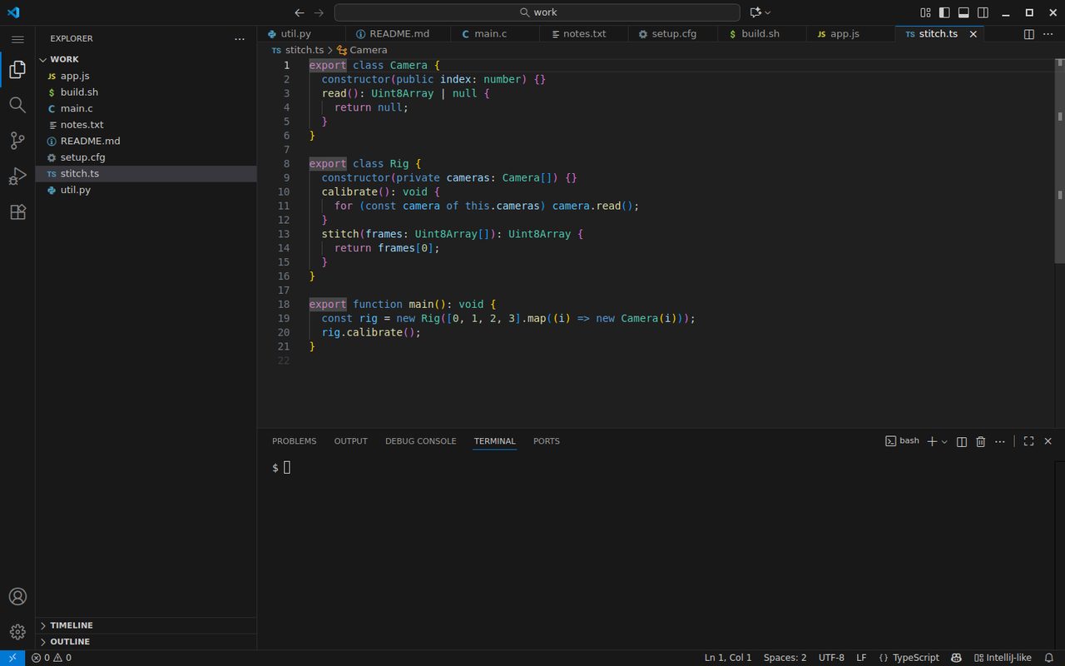Click the work command center search box
The height and width of the screenshot is (666, 1065).
pyautogui.click(x=537, y=12)
